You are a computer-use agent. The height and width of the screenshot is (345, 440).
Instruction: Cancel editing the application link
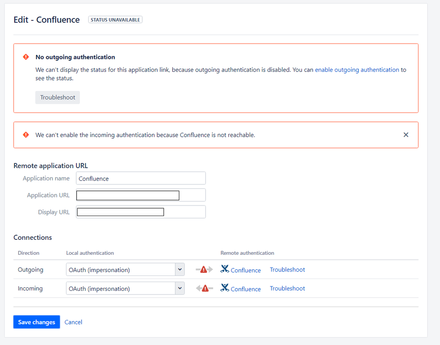click(x=73, y=322)
